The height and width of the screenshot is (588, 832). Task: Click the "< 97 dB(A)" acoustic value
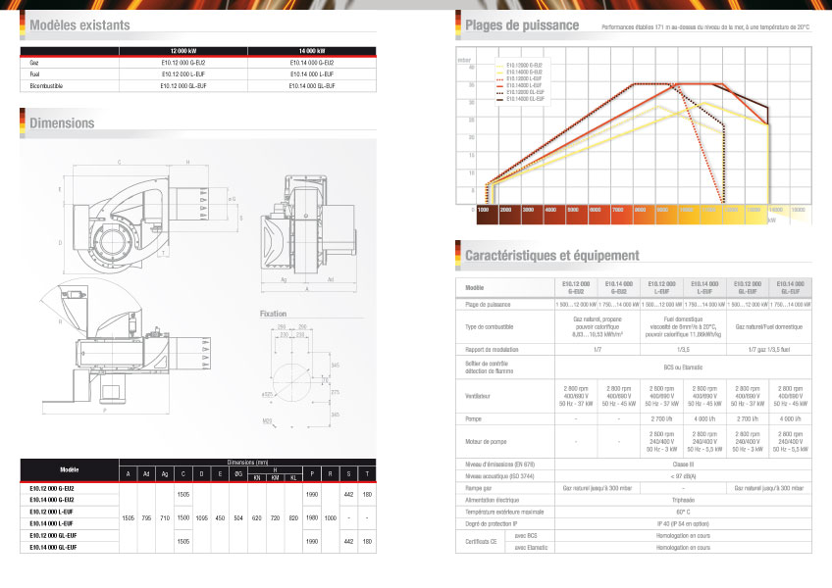click(683, 476)
